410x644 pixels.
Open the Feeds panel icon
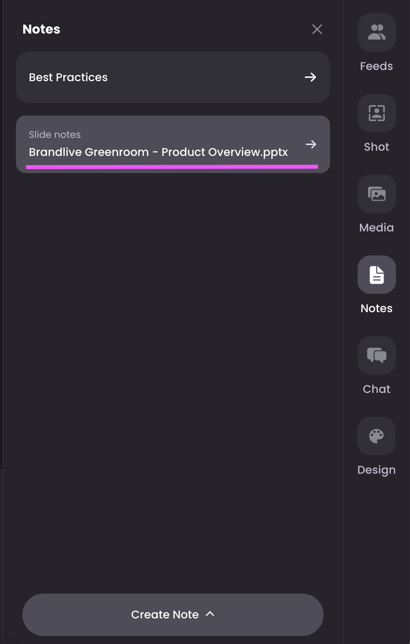376,32
